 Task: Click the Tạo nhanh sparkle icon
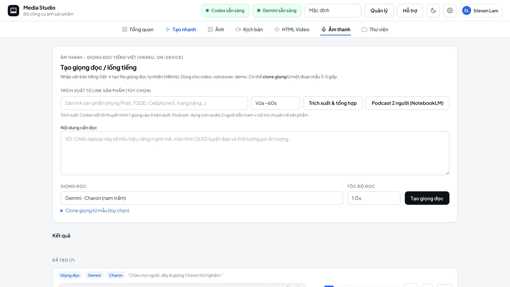pos(167,29)
